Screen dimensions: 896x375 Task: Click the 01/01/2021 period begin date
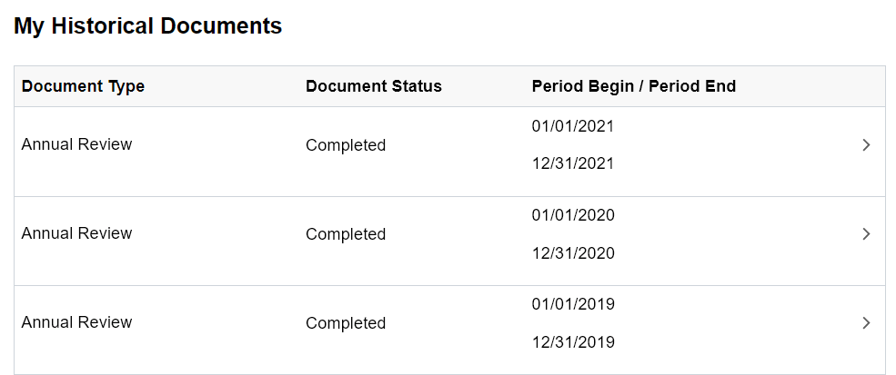[x=573, y=126]
